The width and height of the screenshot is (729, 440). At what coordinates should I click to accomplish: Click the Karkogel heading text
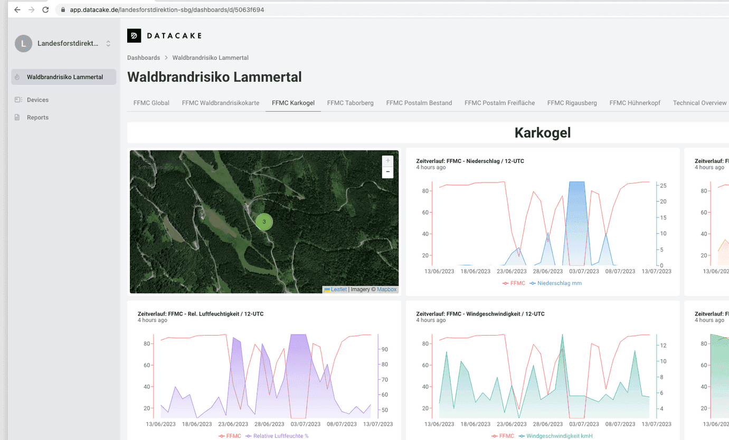[x=543, y=133]
